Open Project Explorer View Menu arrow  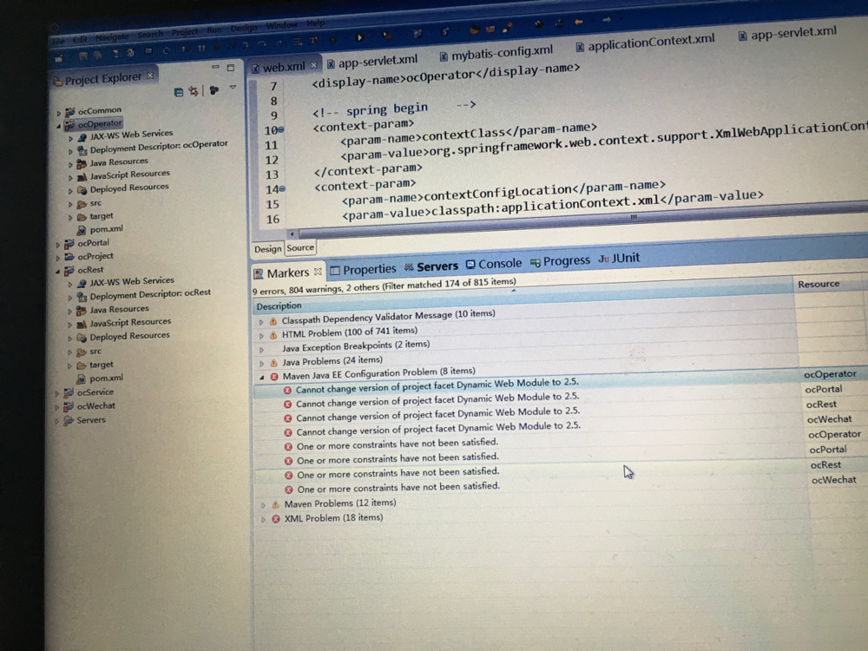coord(233,89)
